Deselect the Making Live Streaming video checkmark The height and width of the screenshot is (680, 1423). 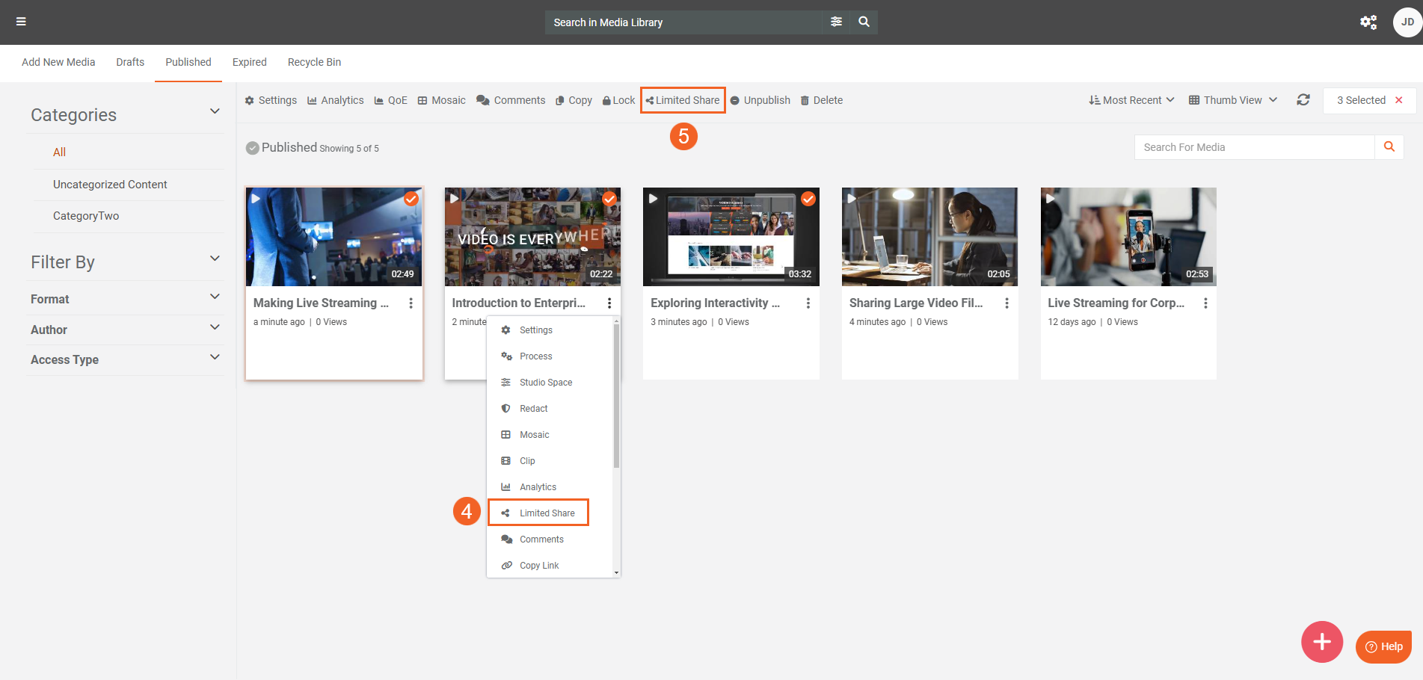pos(411,199)
